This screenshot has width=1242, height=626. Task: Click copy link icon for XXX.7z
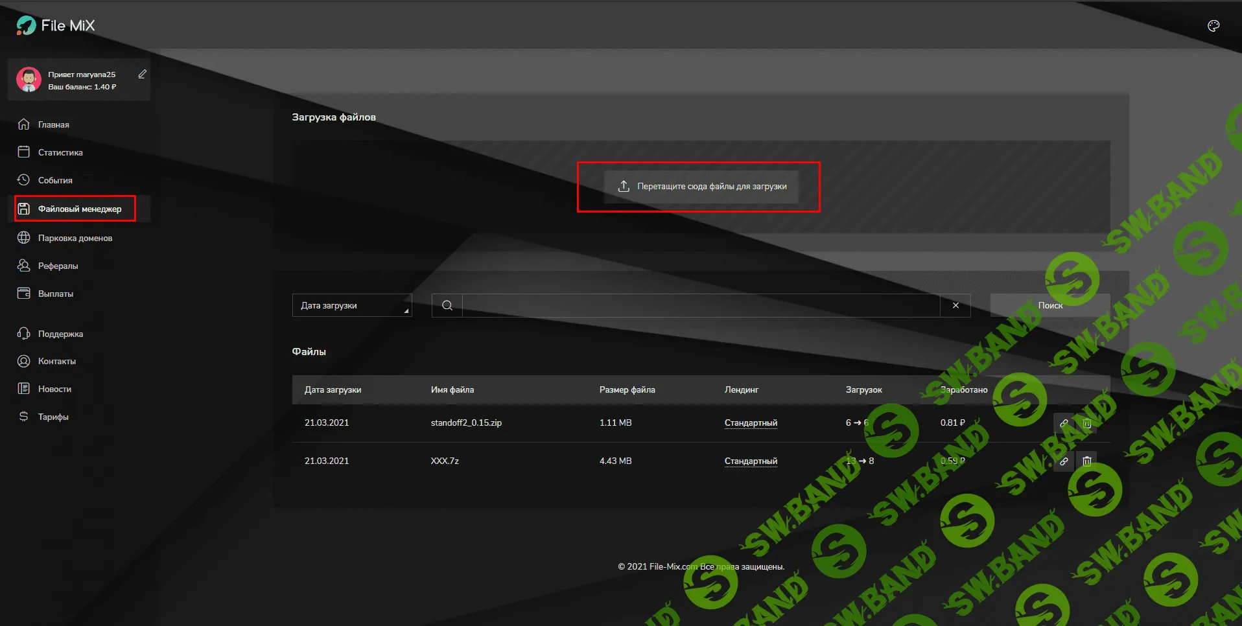pyautogui.click(x=1064, y=461)
